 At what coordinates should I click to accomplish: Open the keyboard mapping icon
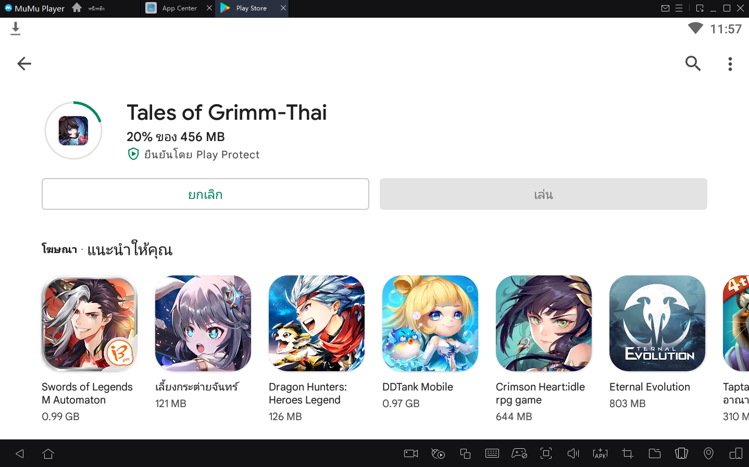492,453
